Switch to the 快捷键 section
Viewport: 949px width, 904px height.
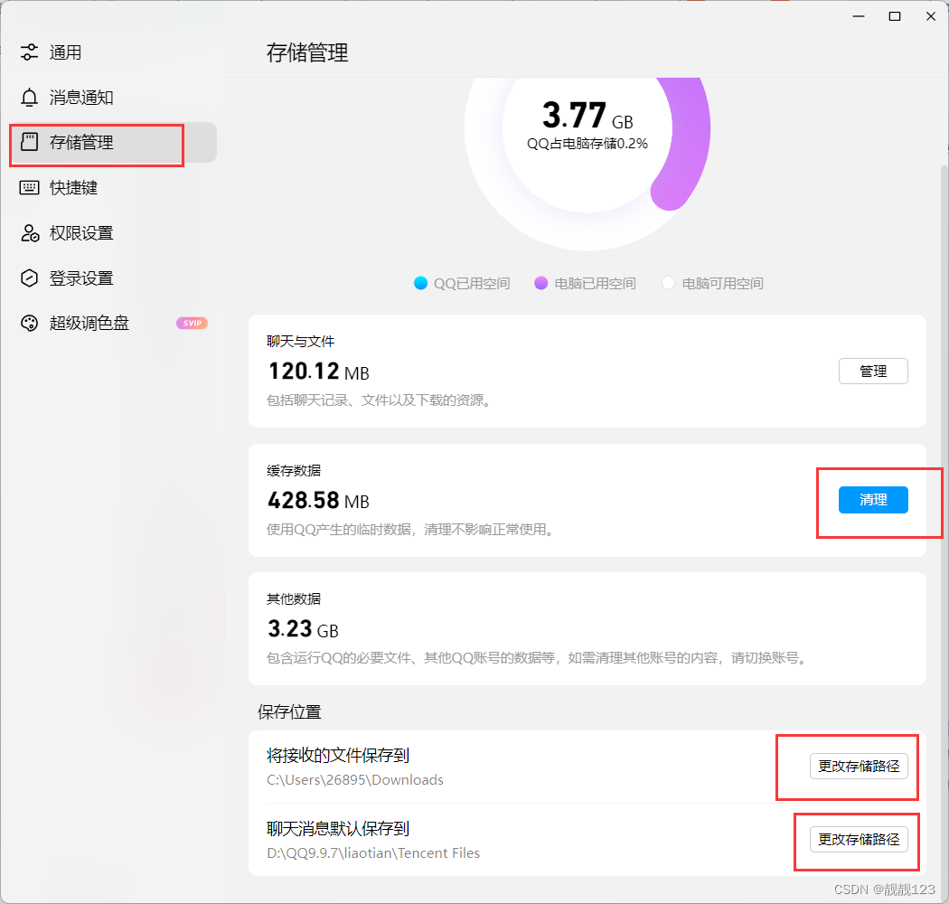tap(113, 188)
